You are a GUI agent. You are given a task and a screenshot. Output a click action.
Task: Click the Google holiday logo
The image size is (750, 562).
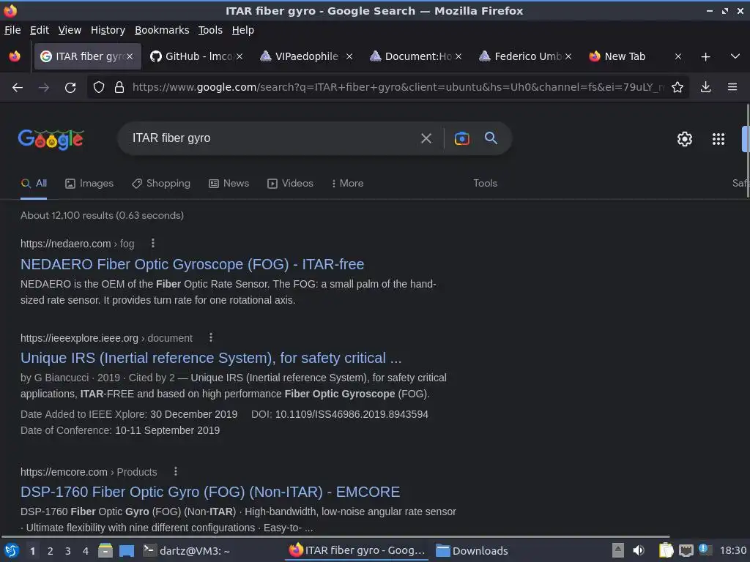(51, 139)
